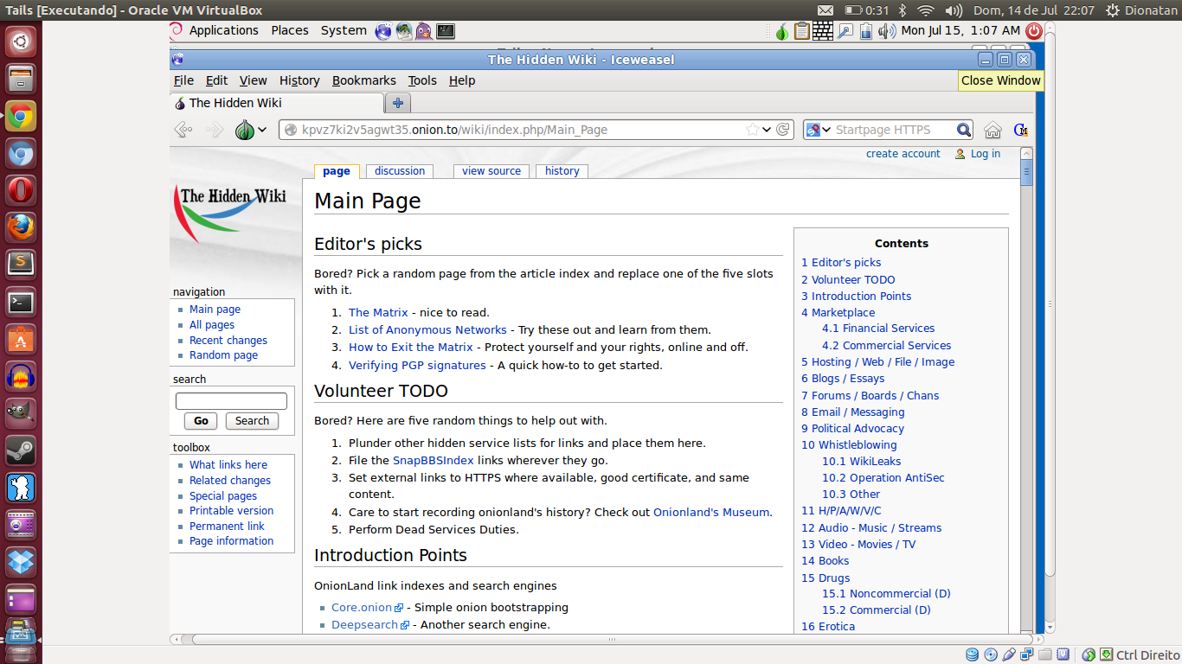Click the host Wi-Fi indicator in top bar
This screenshot has width=1182, height=664.
(926, 10)
